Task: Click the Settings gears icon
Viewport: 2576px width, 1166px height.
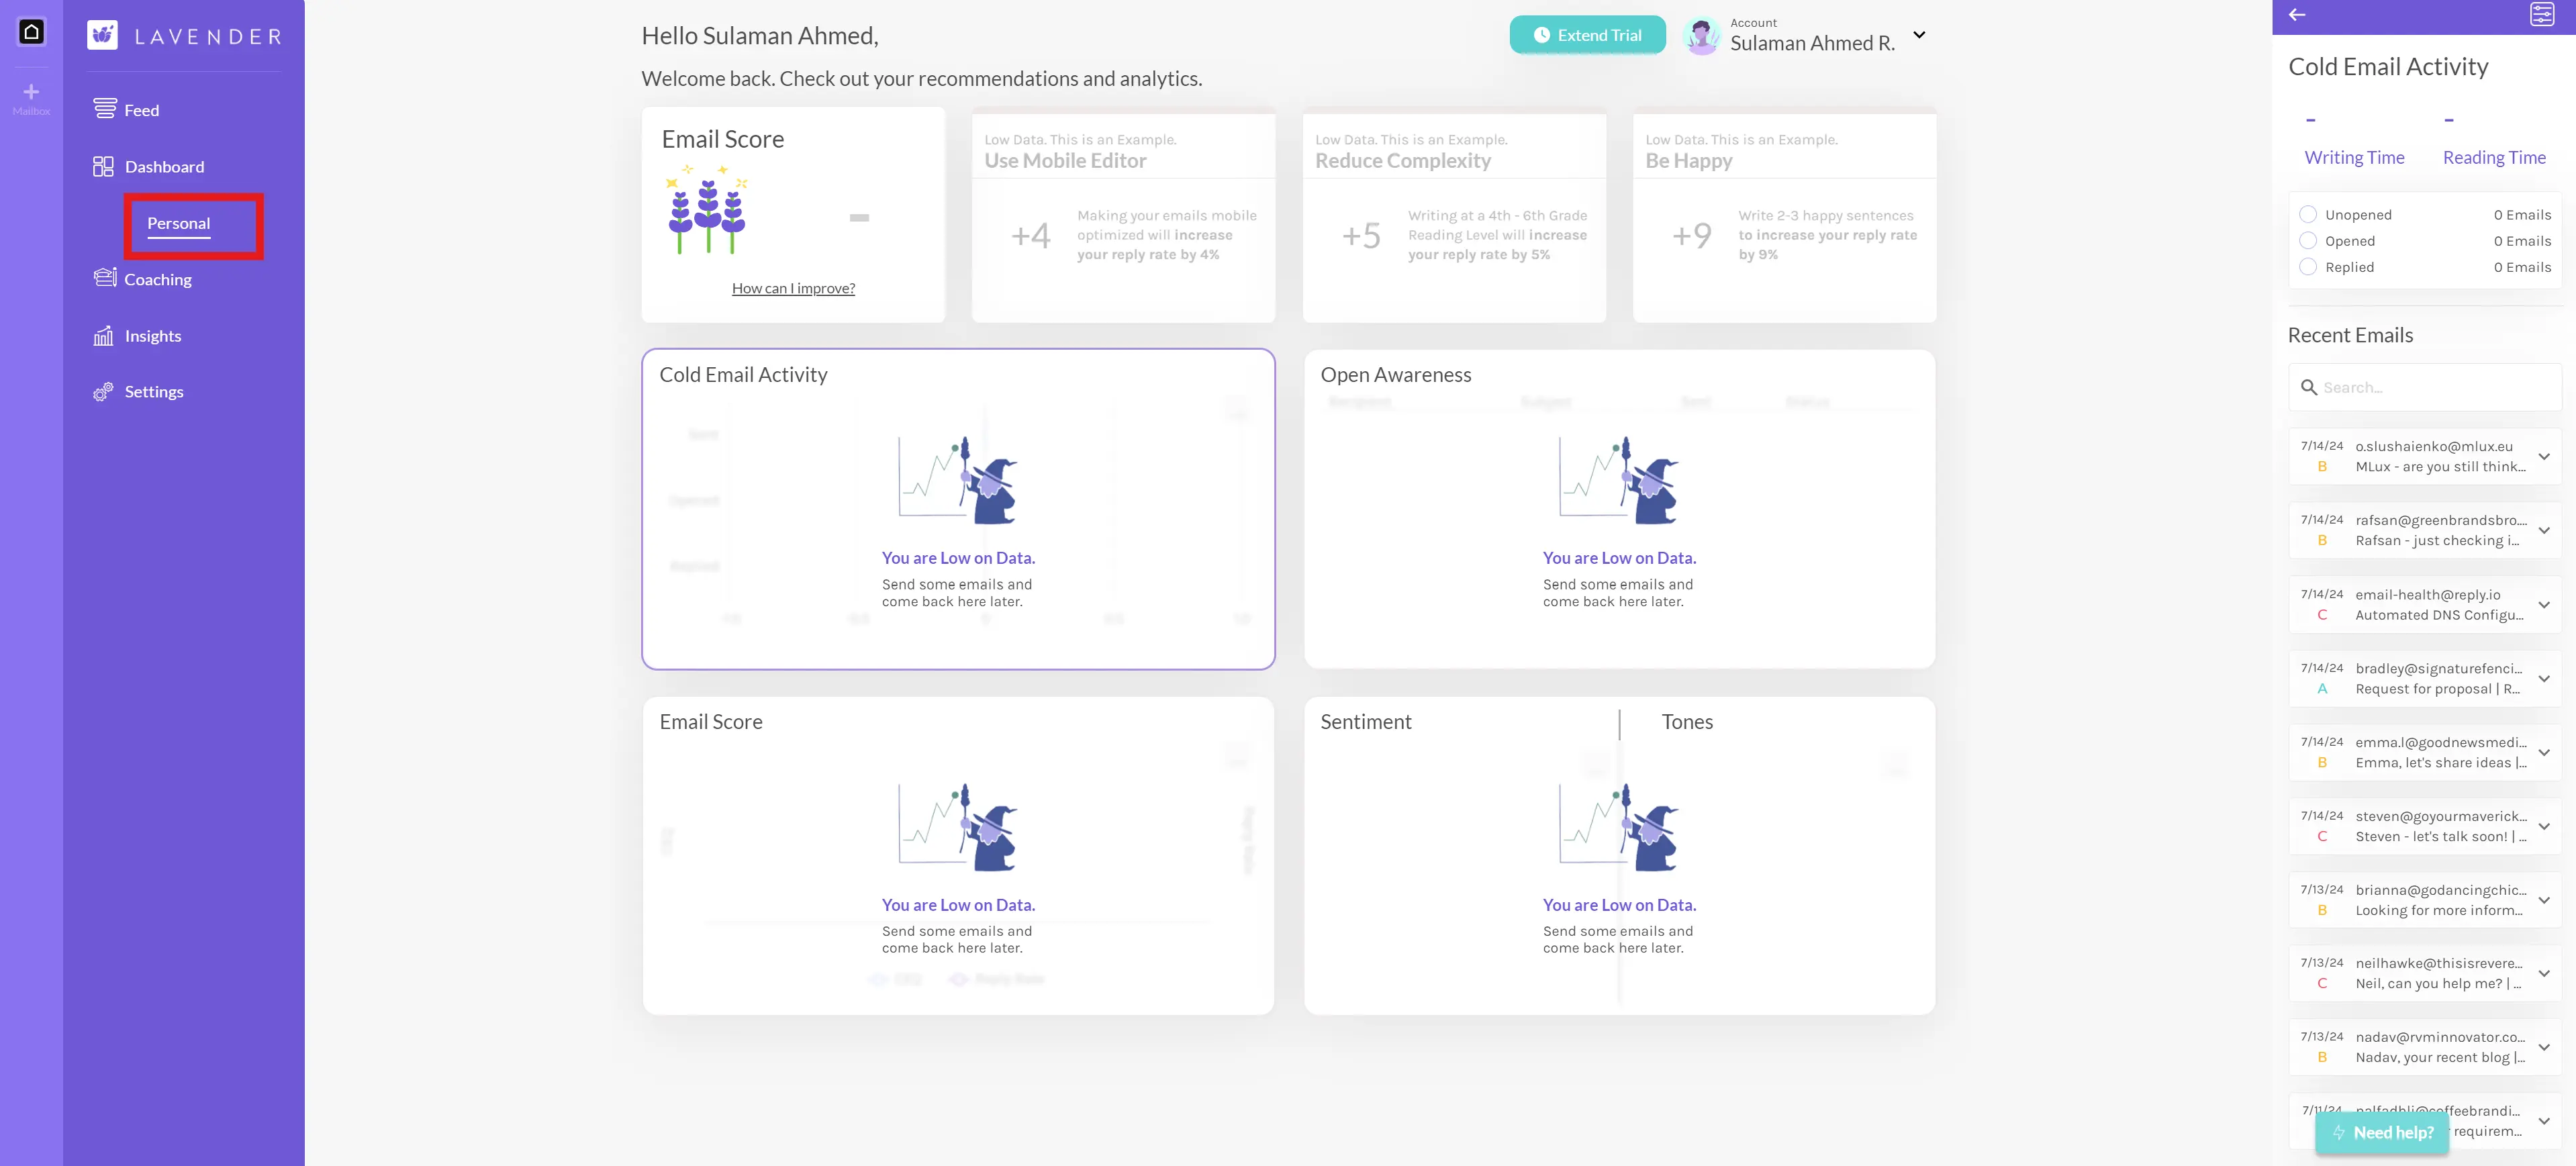Action: coord(103,392)
